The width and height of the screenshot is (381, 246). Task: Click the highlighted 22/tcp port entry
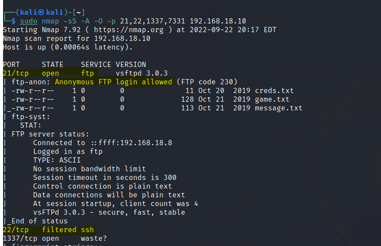16,230
